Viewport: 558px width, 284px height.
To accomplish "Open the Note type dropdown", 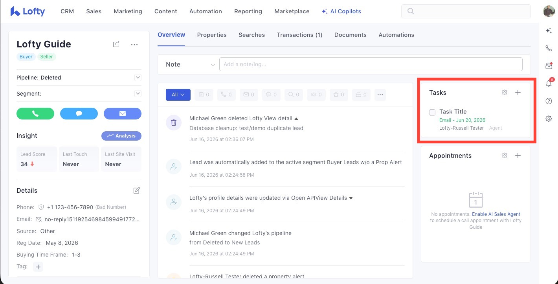I will tap(191, 64).
